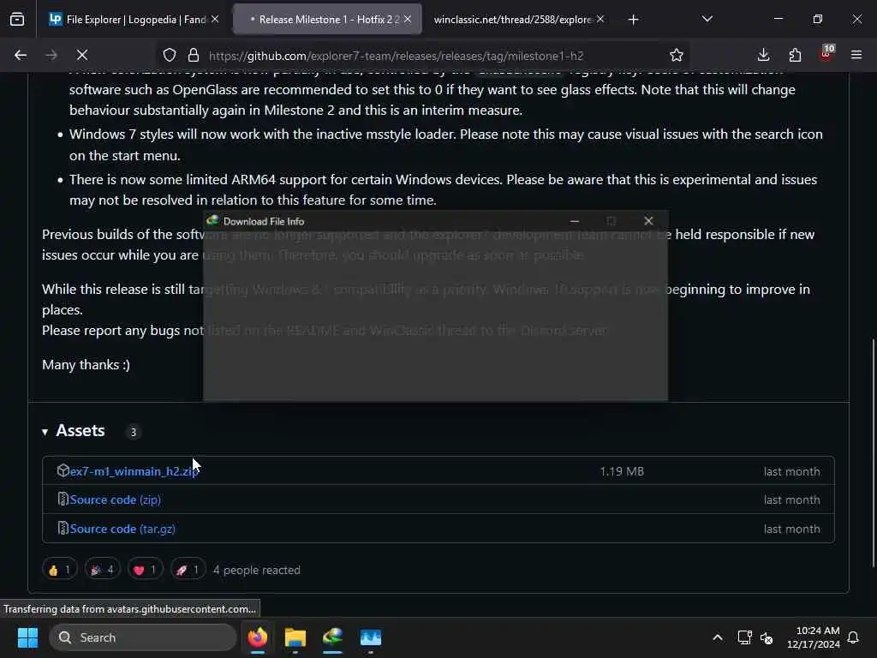This screenshot has height=658, width=877.
Task: Go back to previous page
Action: click(x=21, y=55)
